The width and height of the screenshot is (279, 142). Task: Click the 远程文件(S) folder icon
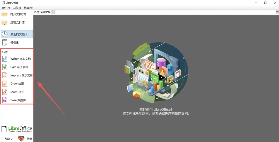4,22
